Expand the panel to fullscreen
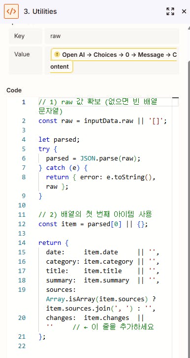The height and width of the screenshot is (358, 190). 170,11
